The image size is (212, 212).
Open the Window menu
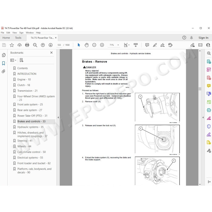[x=30, y=33]
